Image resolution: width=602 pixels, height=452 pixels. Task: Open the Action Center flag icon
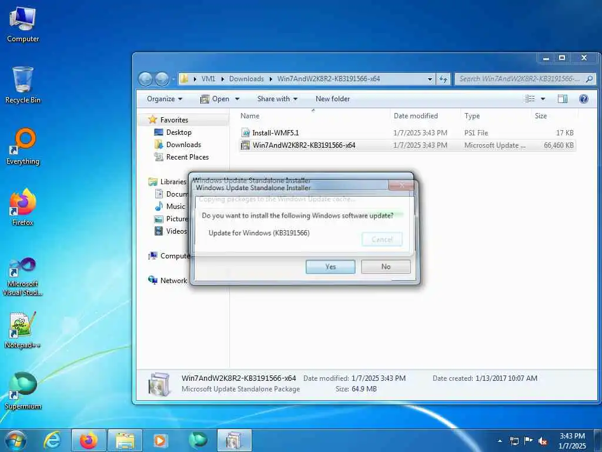[x=529, y=441]
